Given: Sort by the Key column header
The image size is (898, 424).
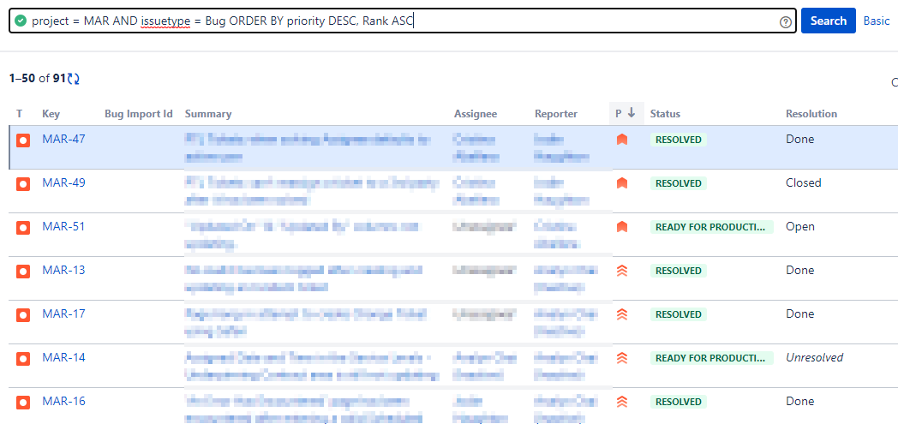Looking at the screenshot, I should (x=51, y=114).
